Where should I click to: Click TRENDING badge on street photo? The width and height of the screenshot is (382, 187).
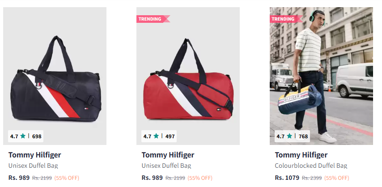[x=286, y=19]
